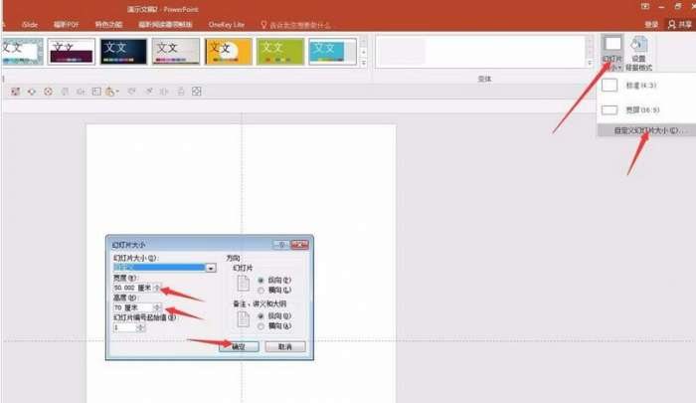This screenshot has width=696, height=403.
Task: Open the Slide Size ribbon button
Action: pos(612,53)
